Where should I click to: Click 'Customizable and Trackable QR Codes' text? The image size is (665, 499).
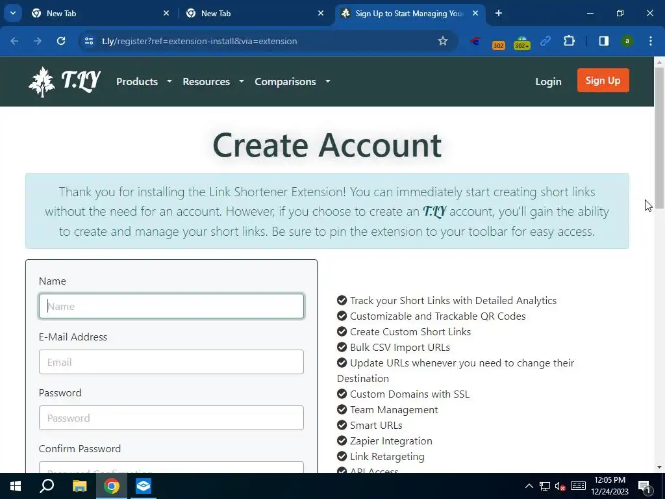tap(438, 316)
